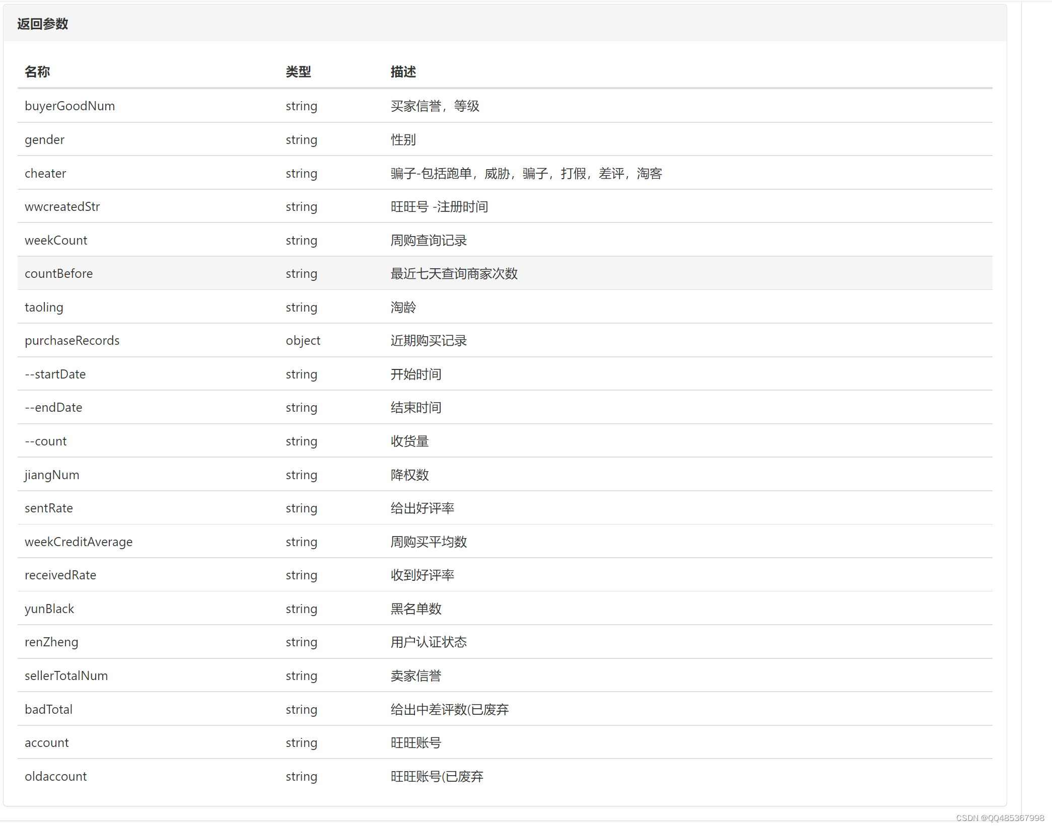Click the description 卖家信誉
This screenshot has height=827, width=1052.
coord(416,675)
